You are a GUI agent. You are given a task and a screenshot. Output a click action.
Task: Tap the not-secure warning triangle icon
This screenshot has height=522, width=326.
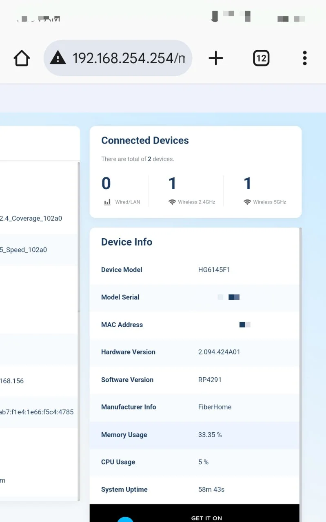58,58
